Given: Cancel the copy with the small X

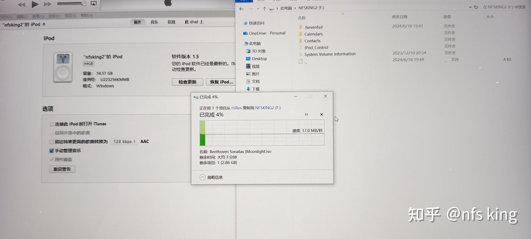Looking at the screenshot, I should coord(322,114).
